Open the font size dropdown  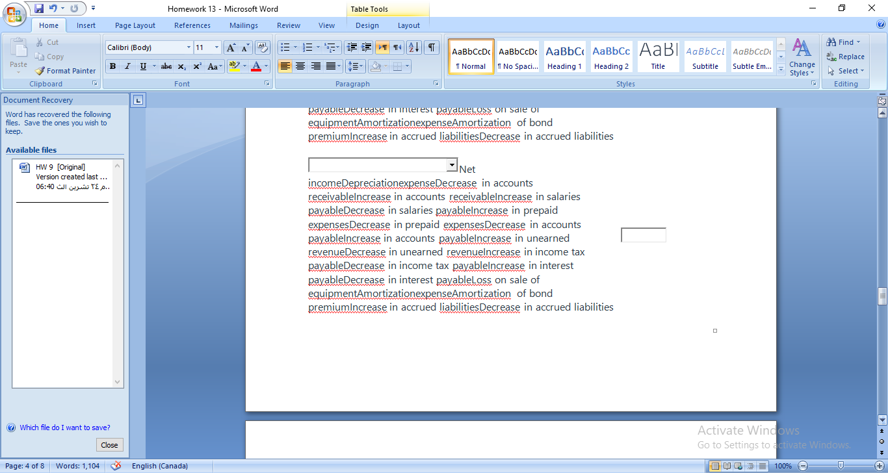click(x=216, y=47)
